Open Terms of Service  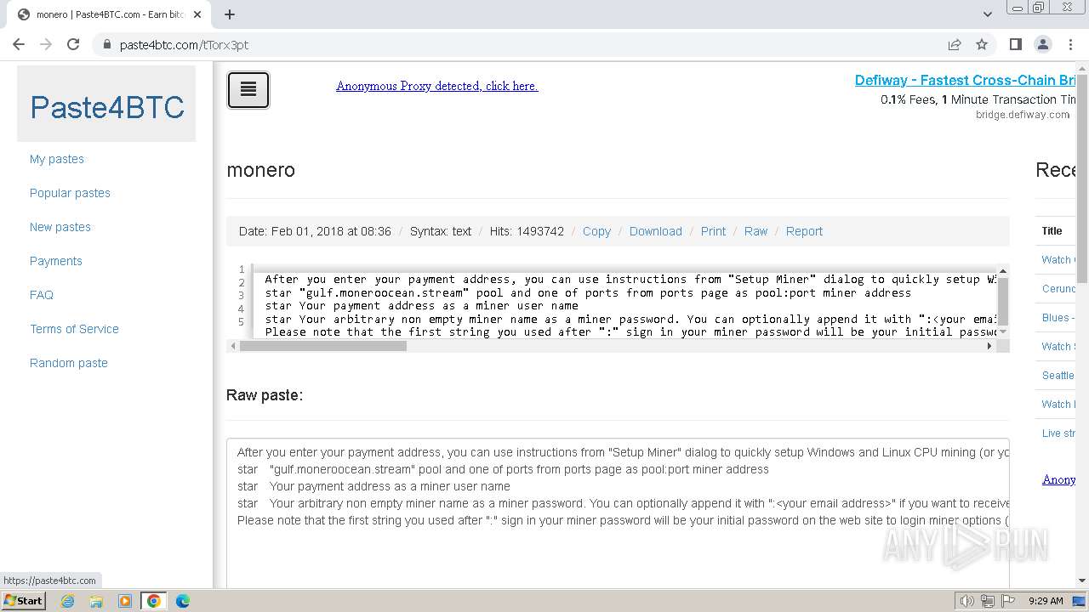pos(74,329)
